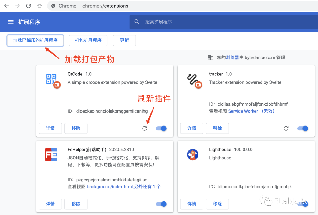Go back with the browser back arrow

(6, 6)
